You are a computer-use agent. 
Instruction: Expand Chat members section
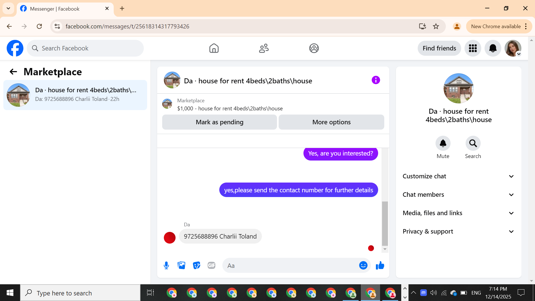(x=458, y=195)
